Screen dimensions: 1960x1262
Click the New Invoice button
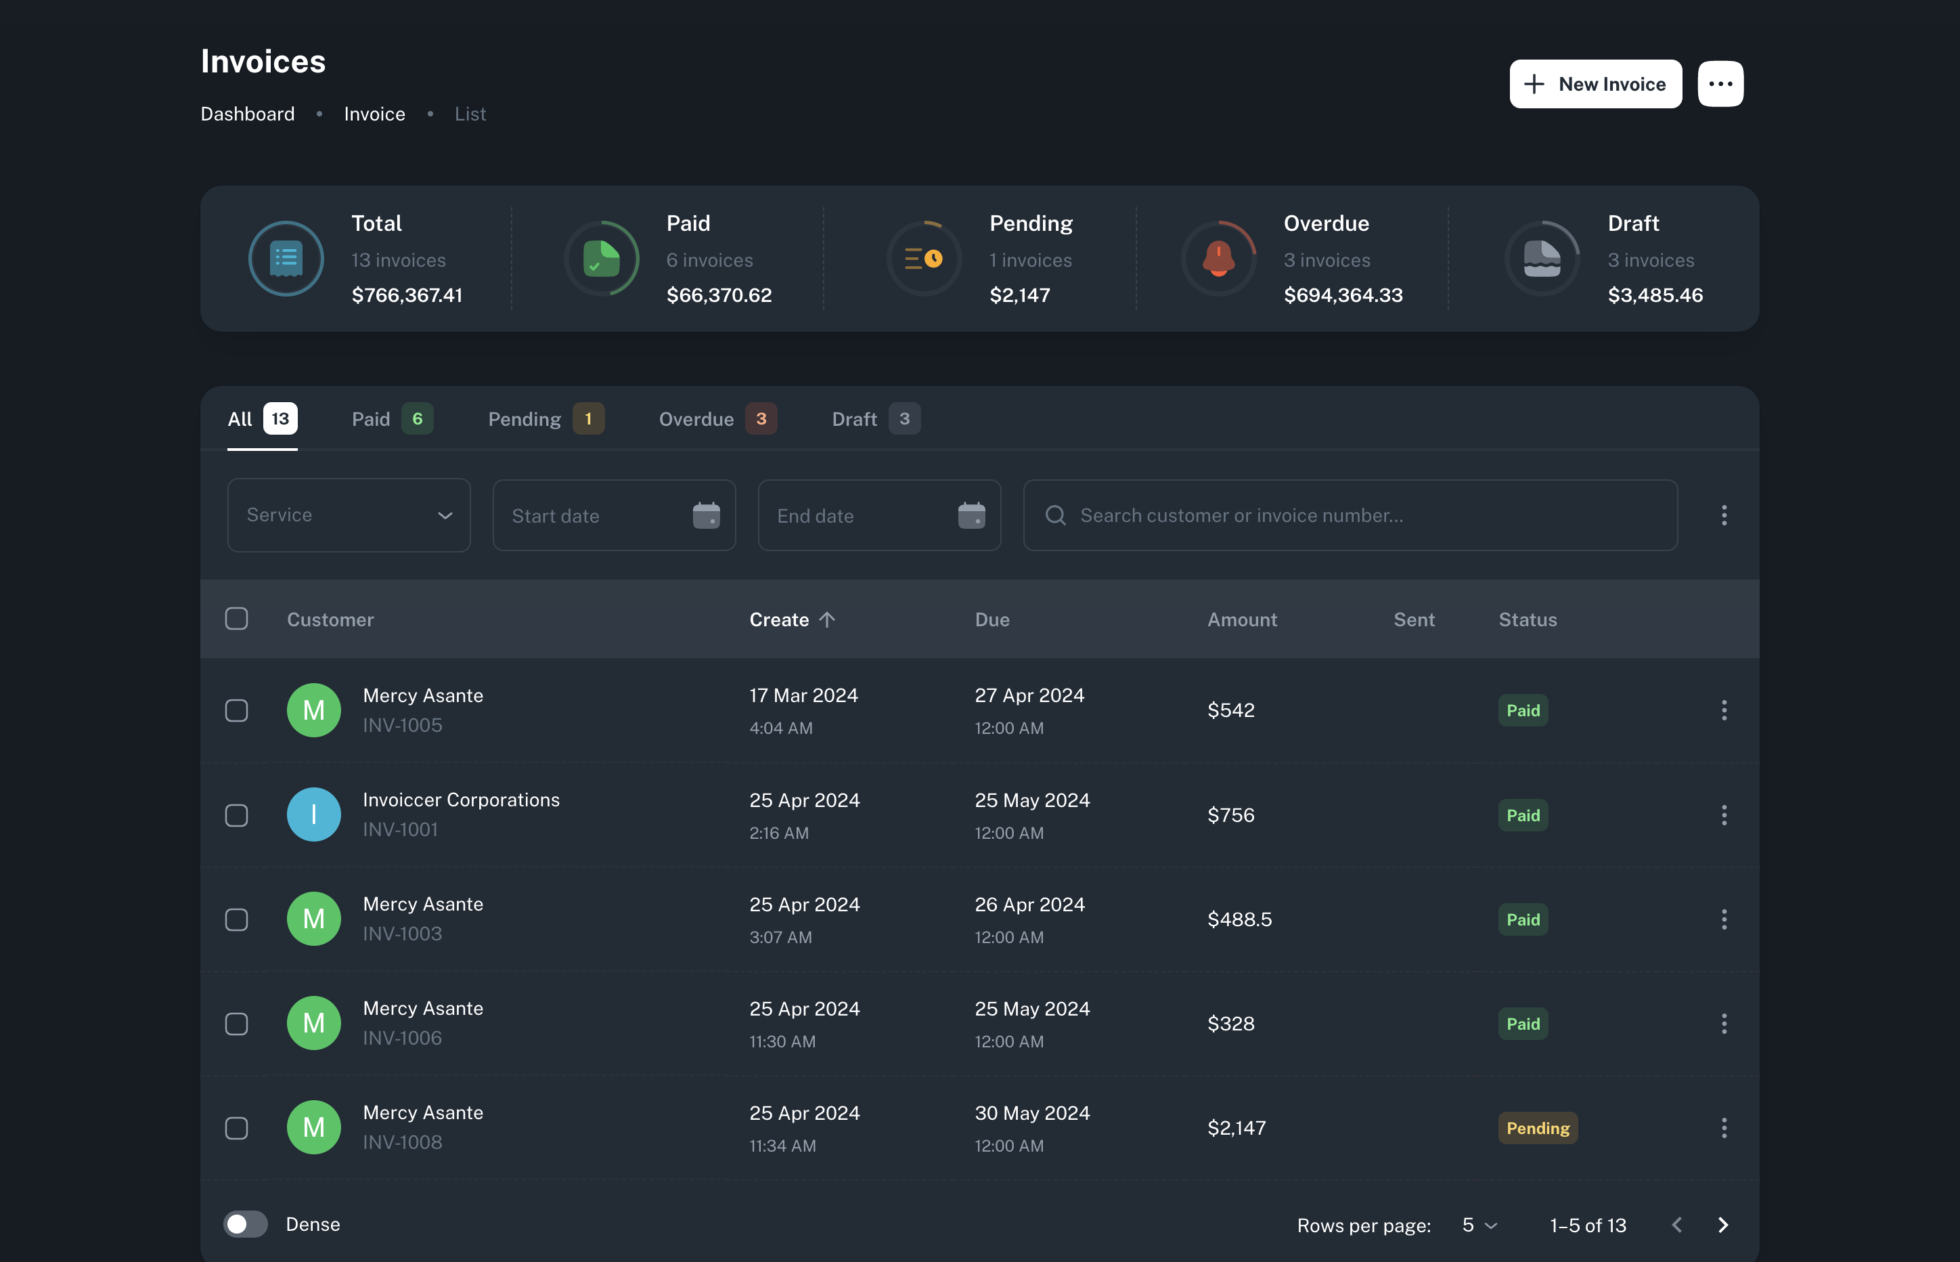(1595, 83)
